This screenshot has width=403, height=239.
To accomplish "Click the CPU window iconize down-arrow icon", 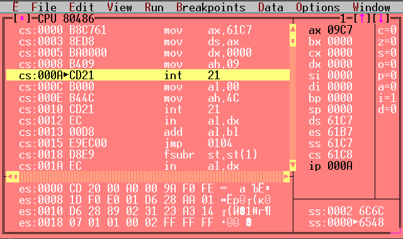I will [x=381, y=18].
